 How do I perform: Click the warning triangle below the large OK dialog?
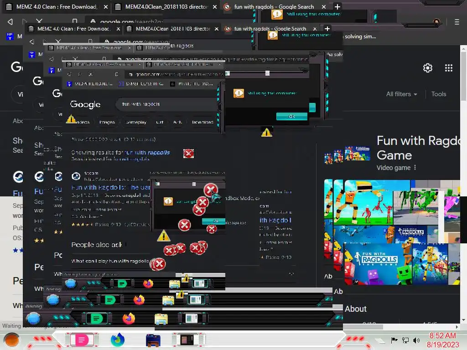point(266,132)
